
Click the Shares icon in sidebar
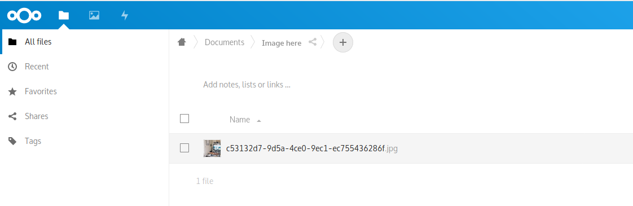click(12, 116)
